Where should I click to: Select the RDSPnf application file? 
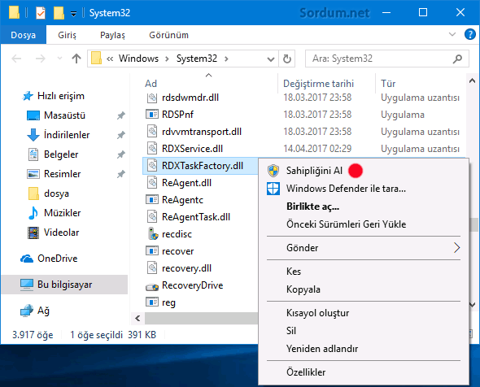pyautogui.click(x=177, y=115)
